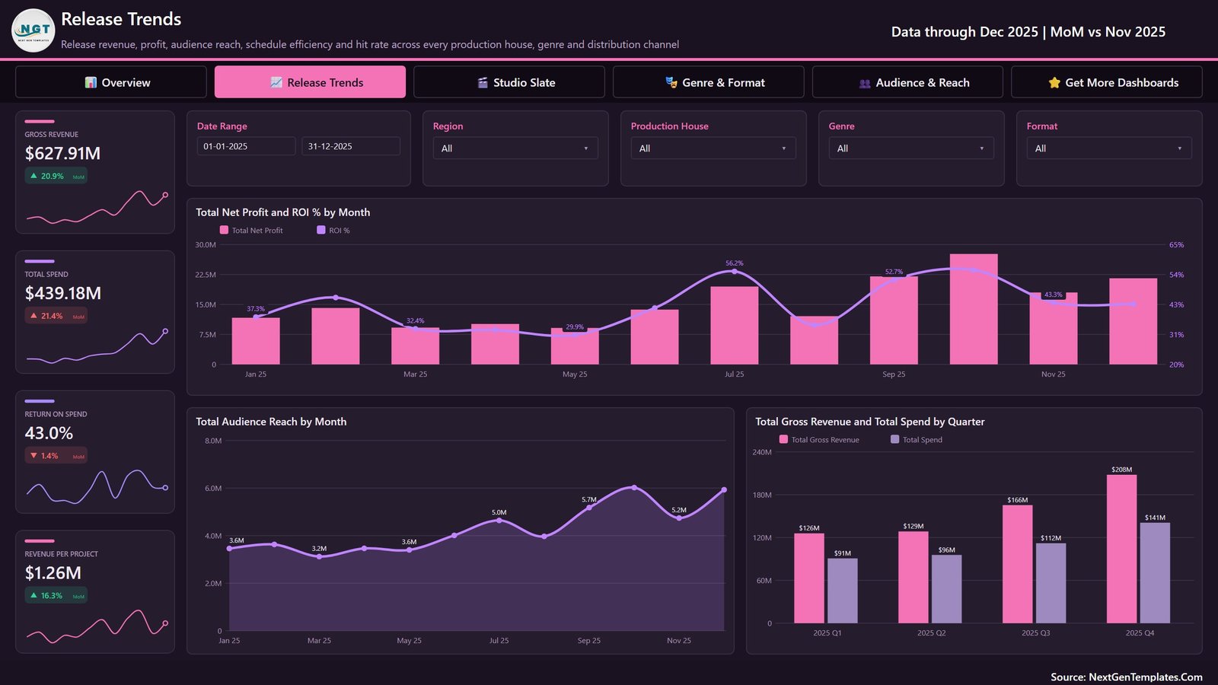Click the Return on Spend down-arrow indicator
This screenshot has height=685, width=1218.
click(x=33, y=456)
